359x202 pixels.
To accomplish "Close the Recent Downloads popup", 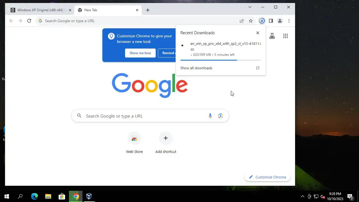I will 258,33.
